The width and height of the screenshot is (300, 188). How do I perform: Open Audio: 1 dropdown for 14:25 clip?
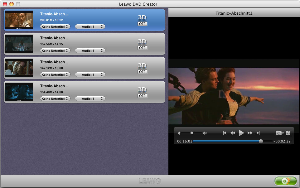pyautogui.click(x=90, y=51)
